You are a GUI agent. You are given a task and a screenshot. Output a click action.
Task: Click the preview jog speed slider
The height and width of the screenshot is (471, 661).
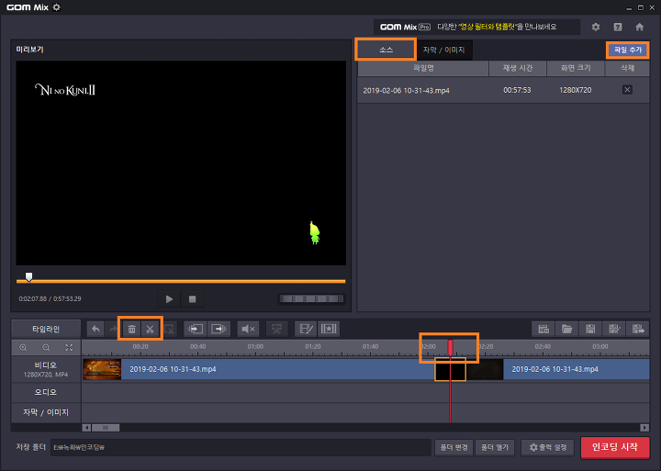tap(311, 299)
